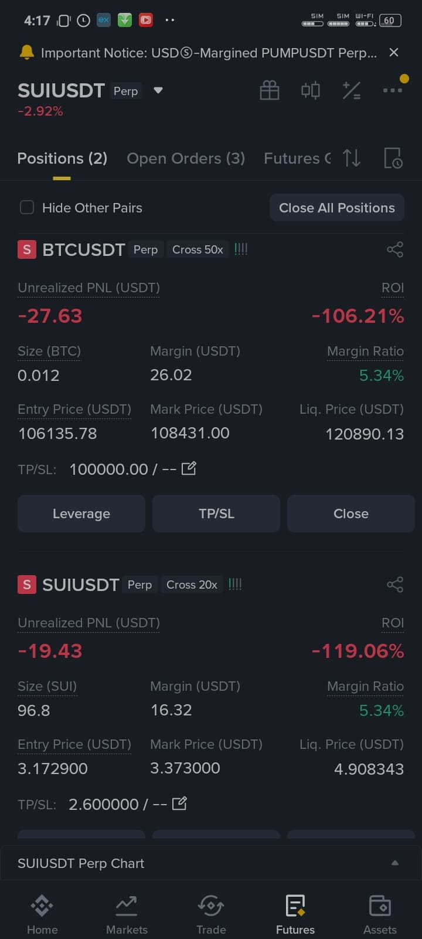Viewport: 422px width, 939px height.
Task: Dismiss the Important Notice banner
Action: click(x=394, y=52)
